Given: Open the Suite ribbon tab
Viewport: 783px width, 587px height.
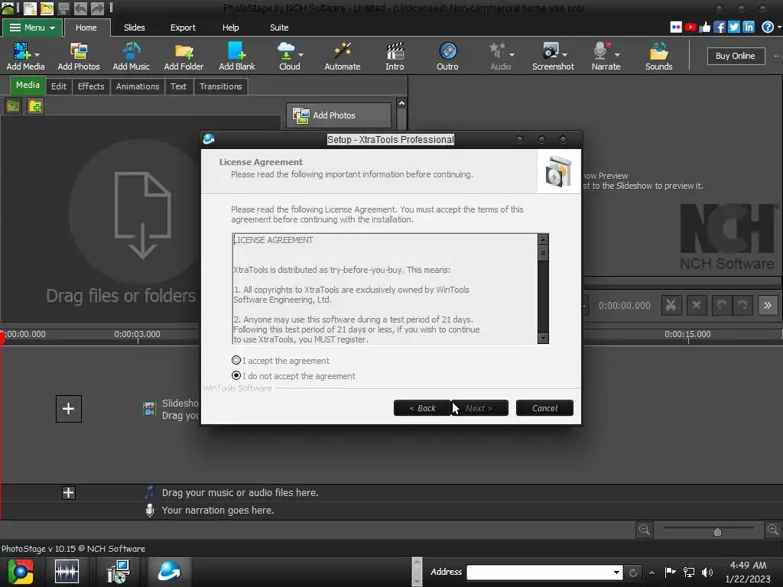Looking at the screenshot, I should point(279,28).
